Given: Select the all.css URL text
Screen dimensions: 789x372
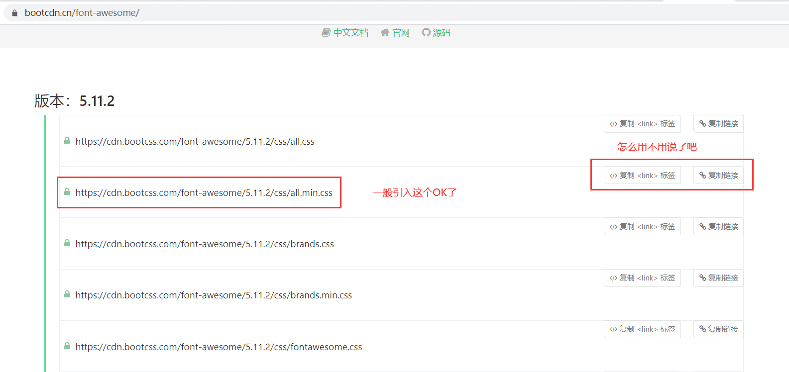Looking at the screenshot, I should pyautogui.click(x=195, y=142).
